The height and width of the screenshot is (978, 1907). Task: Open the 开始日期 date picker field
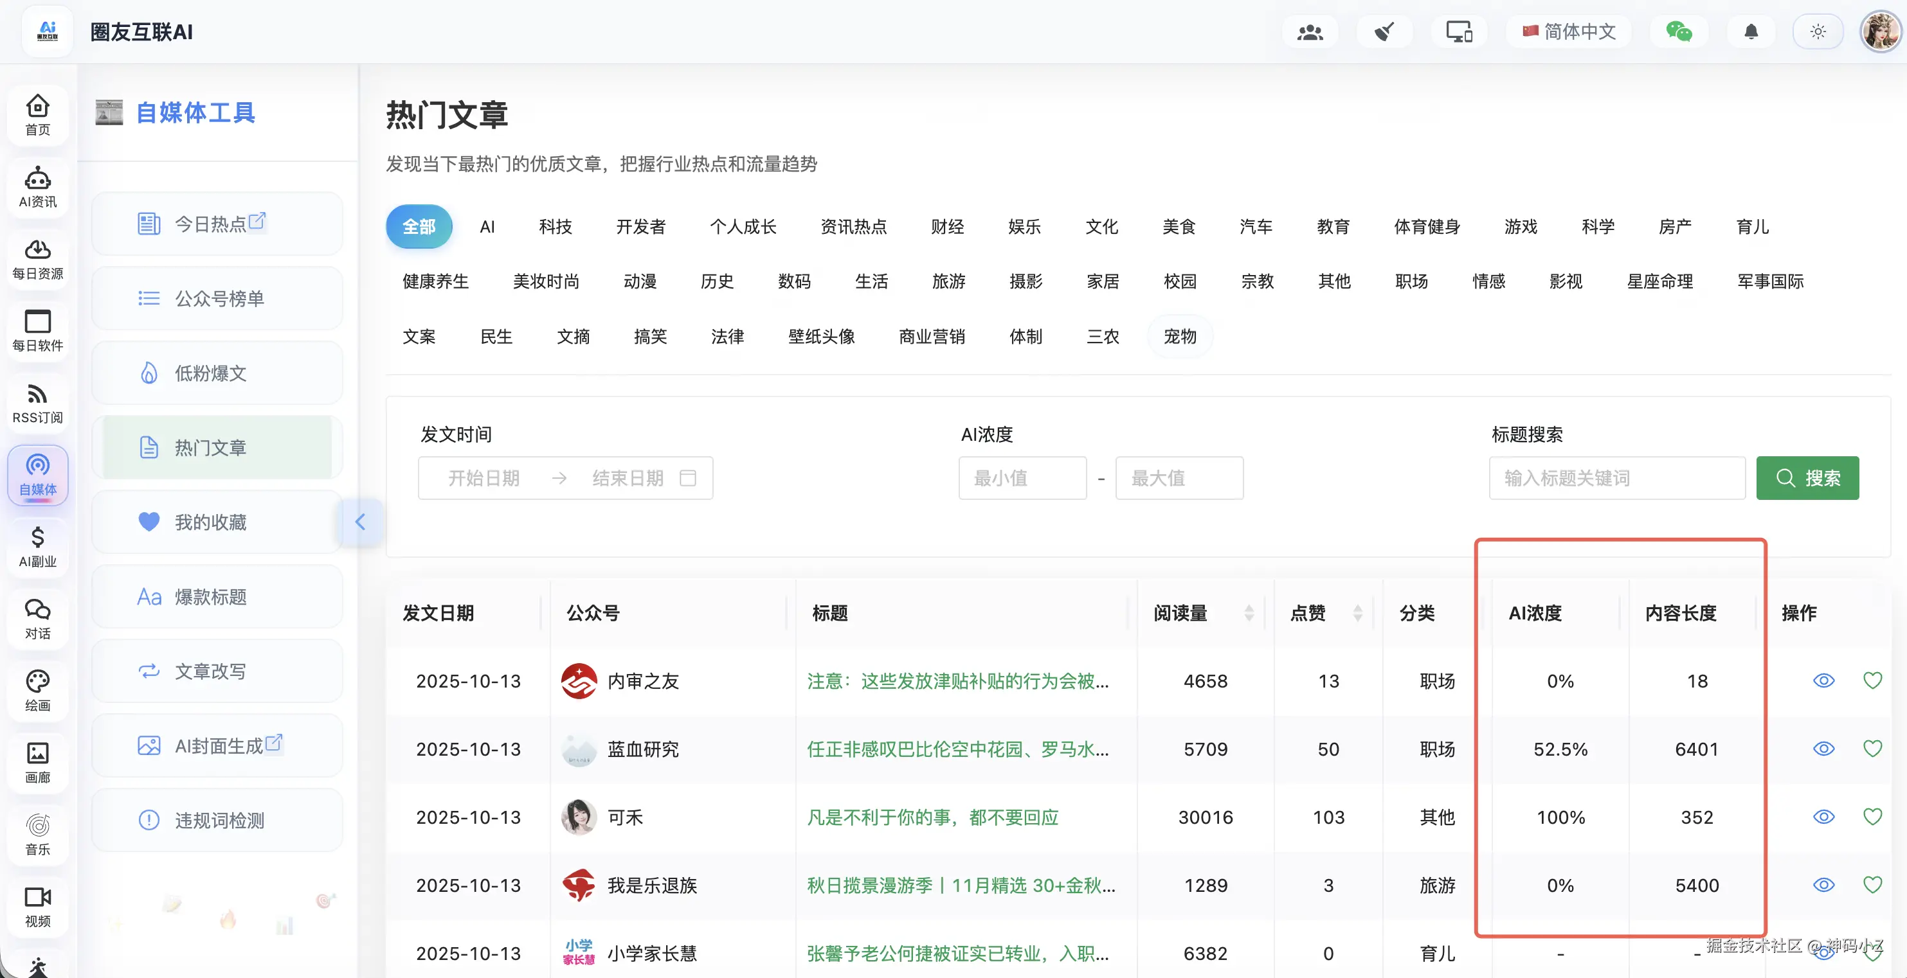[484, 478]
